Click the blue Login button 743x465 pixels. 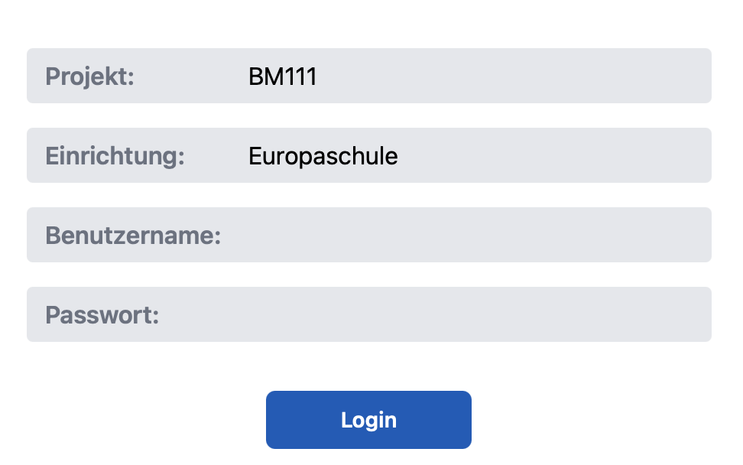[x=368, y=420]
